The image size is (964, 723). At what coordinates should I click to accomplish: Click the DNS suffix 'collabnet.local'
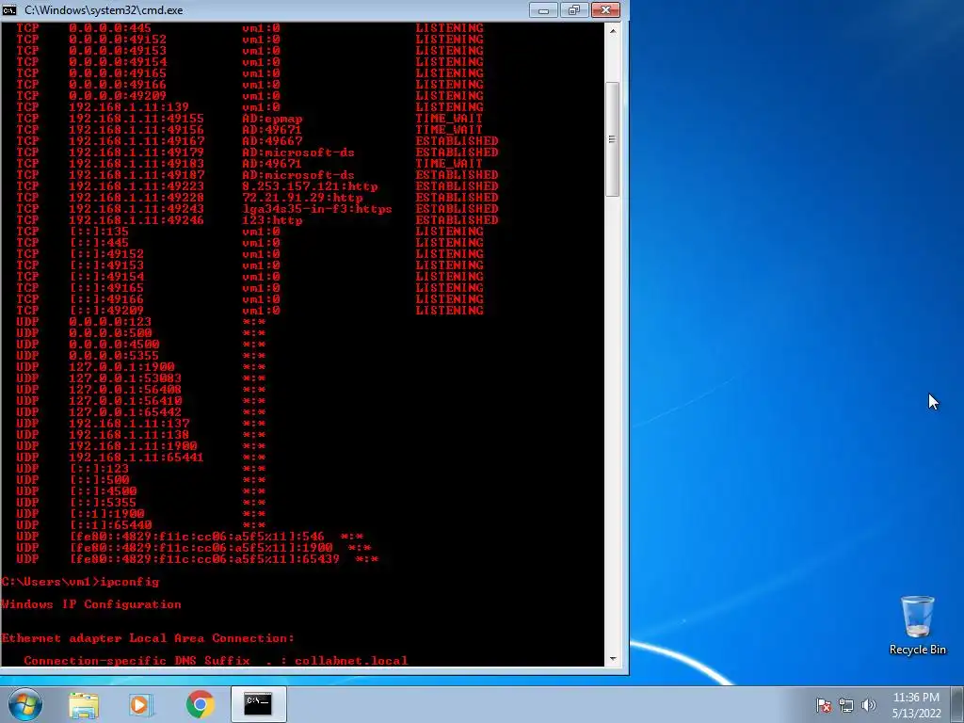point(351,661)
